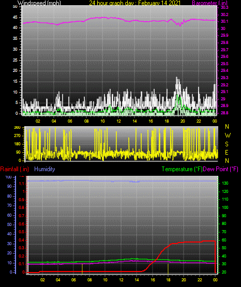The width and height of the screenshot is (241, 287).
Task: Click rainfall axis value 1.1
Action: 22,184
